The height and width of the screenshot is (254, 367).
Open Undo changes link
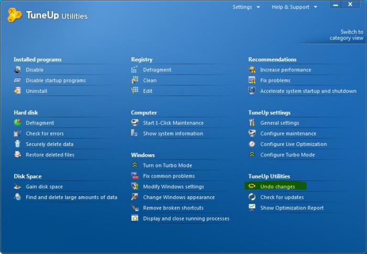[277, 186]
